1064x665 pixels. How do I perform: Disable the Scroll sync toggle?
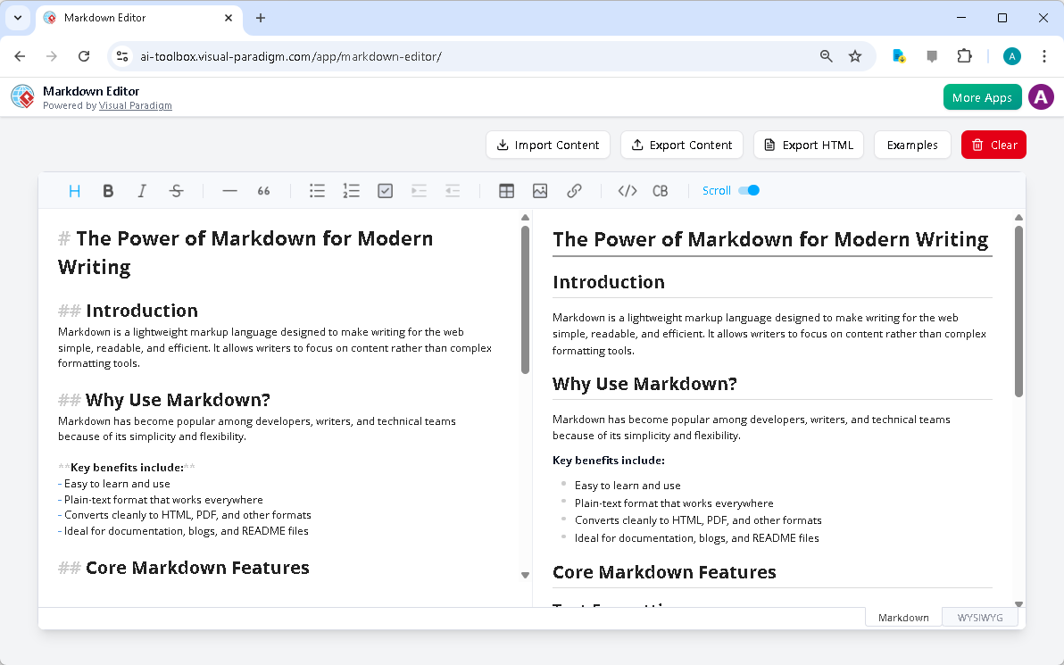(747, 190)
